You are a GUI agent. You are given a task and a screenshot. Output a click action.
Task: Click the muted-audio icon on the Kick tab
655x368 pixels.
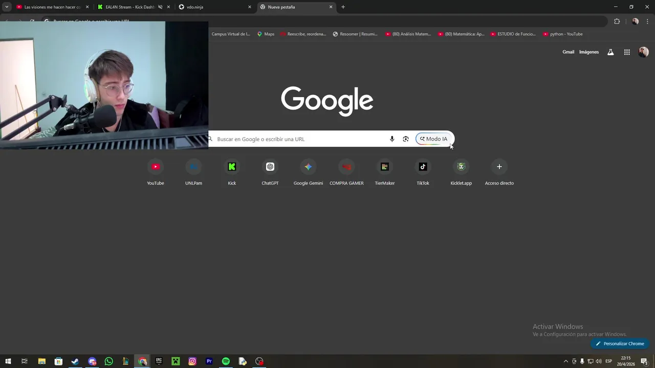point(160,7)
